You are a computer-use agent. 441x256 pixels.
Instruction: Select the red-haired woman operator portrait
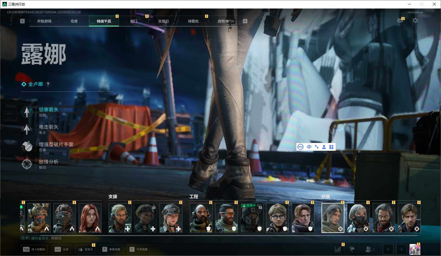click(x=90, y=218)
